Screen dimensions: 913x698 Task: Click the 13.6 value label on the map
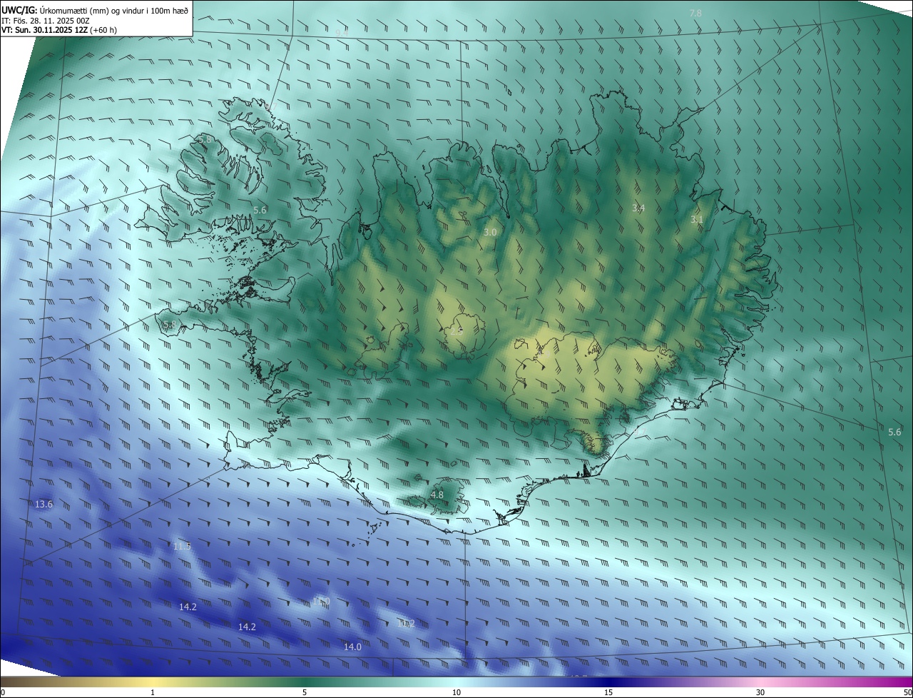click(x=44, y=505)
